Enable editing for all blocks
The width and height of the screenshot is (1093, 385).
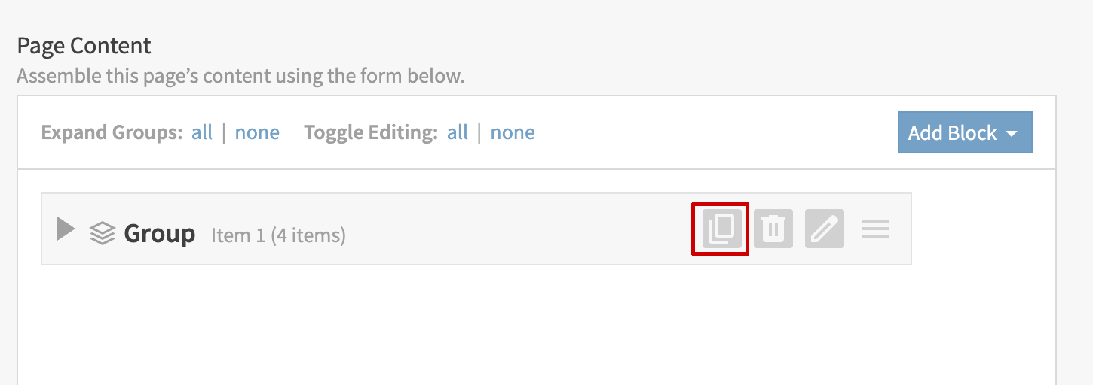(x=458, y=132)
